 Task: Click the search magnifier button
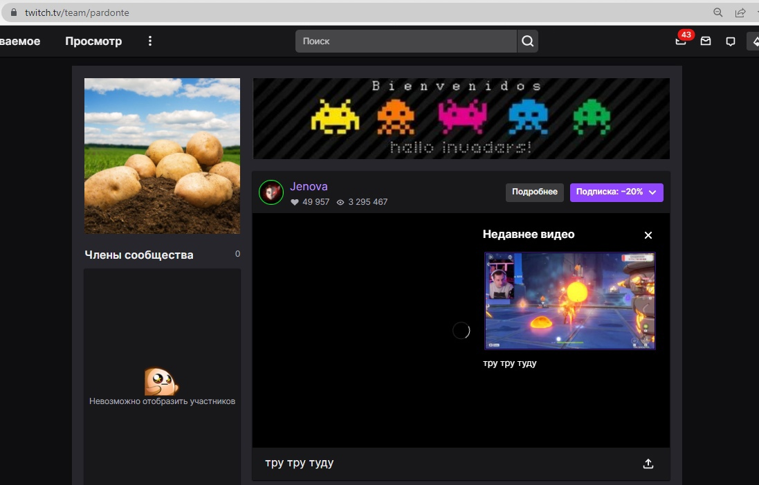(528, 41)
